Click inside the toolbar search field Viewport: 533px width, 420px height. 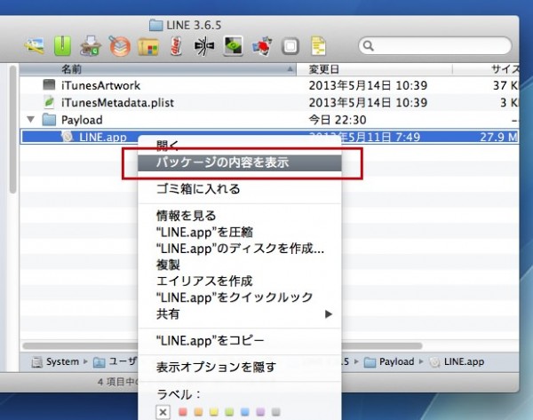[435, 45]
